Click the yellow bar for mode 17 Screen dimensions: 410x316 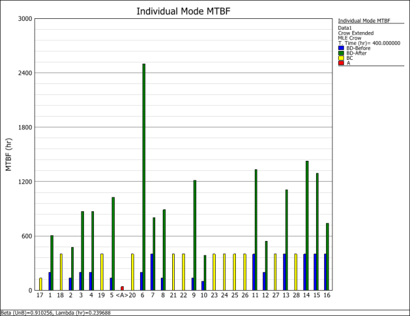click(x=40, y=284)
